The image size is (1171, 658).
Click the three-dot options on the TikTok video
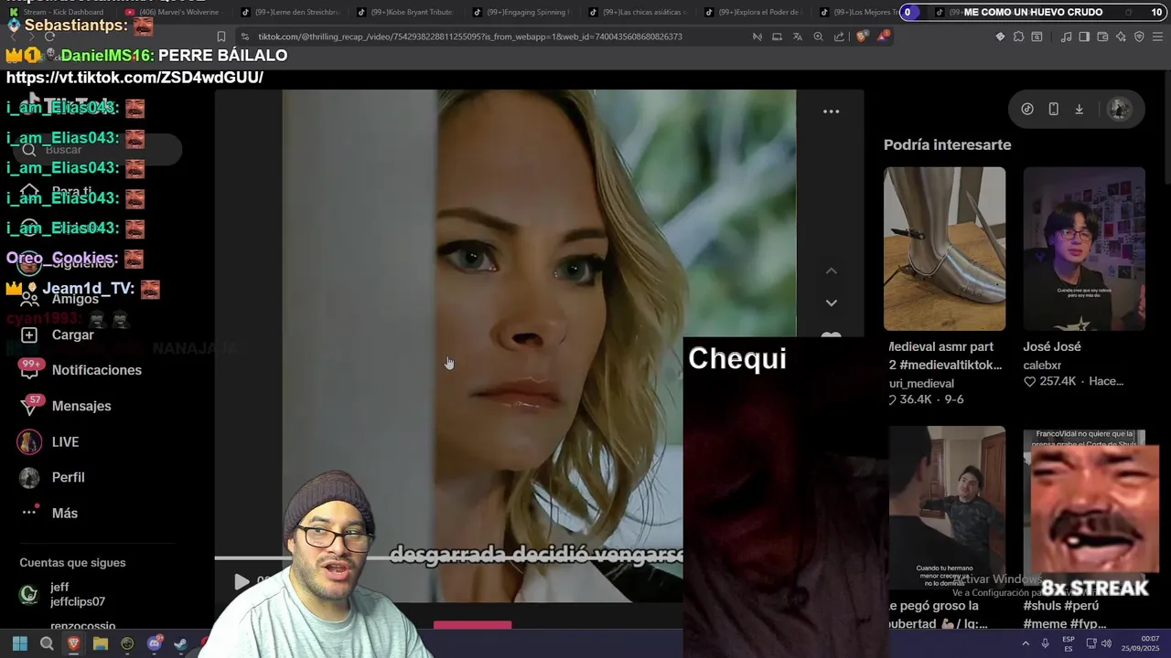pos(831,111)
